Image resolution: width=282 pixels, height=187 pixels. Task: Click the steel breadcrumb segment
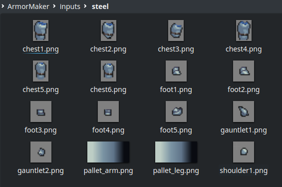tap(100, 6)
